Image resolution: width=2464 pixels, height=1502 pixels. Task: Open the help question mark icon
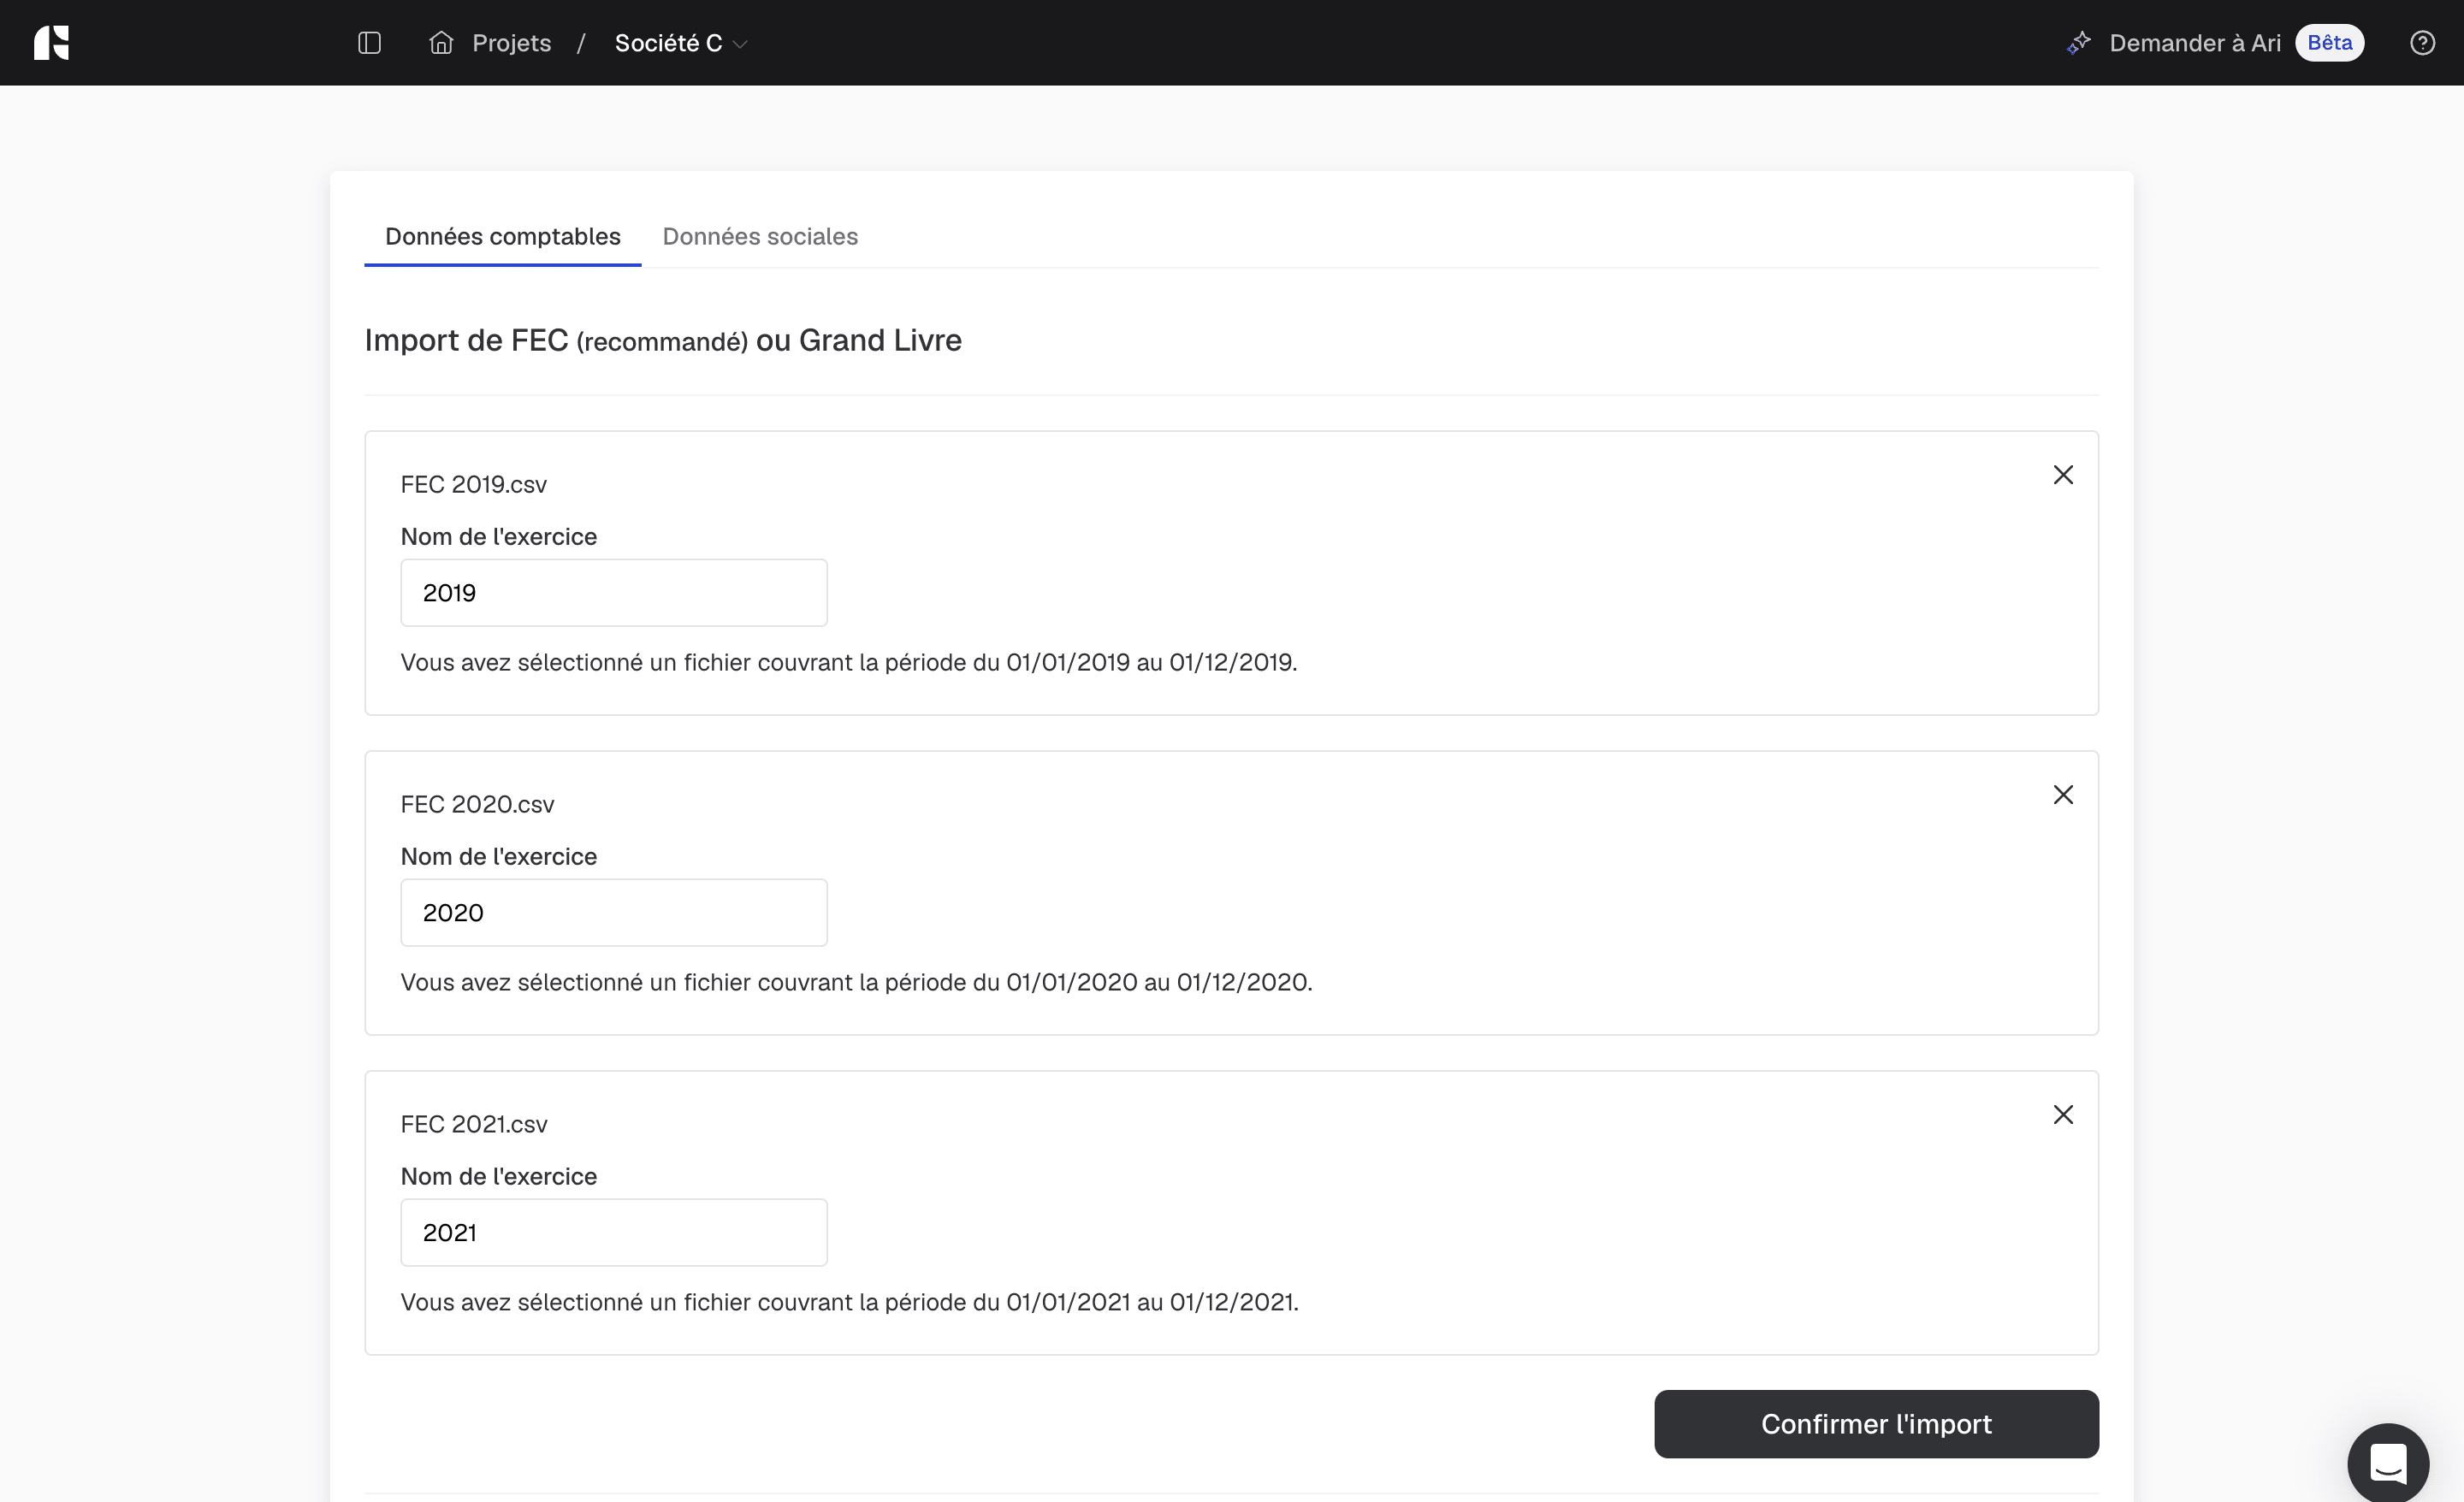click(2422, 43)
